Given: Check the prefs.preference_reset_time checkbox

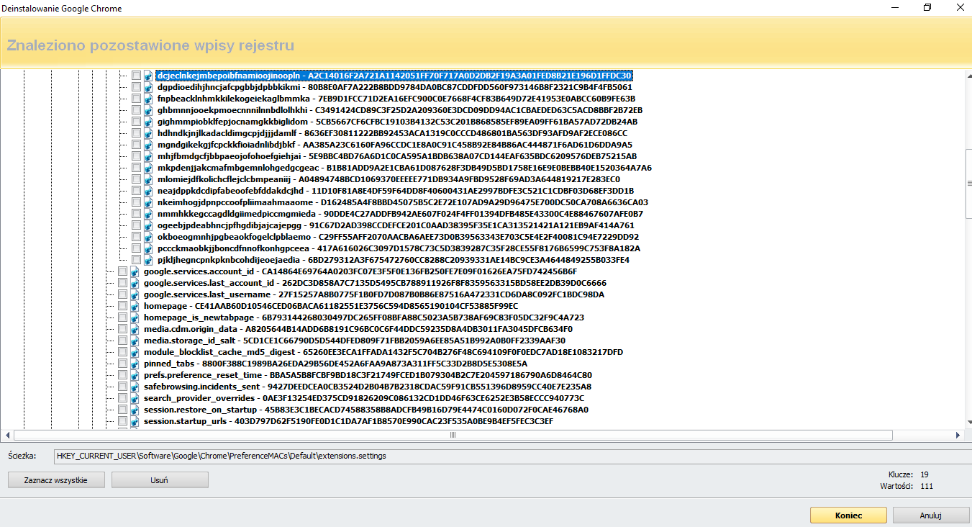Looking at the screenshot, I should tap(122, 375).
